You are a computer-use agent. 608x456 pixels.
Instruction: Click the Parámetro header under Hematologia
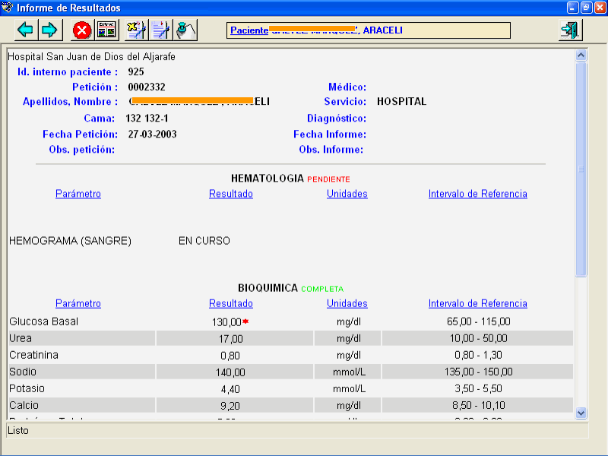[78, 194]
